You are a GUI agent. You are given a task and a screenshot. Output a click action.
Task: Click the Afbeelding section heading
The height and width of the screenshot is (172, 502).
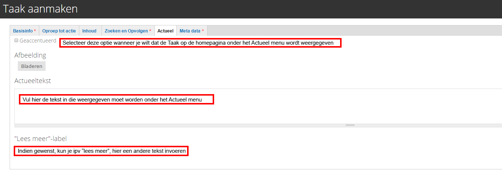(x=30, y=55)
